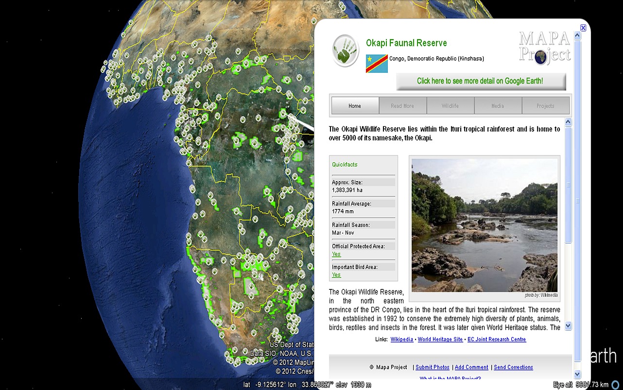Open the Media tab
The image size is (623, 390).
click(x=498, y=106)
